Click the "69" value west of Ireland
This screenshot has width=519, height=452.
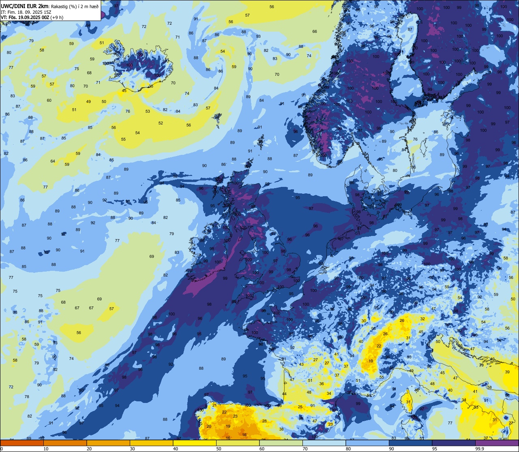(152, 257)
